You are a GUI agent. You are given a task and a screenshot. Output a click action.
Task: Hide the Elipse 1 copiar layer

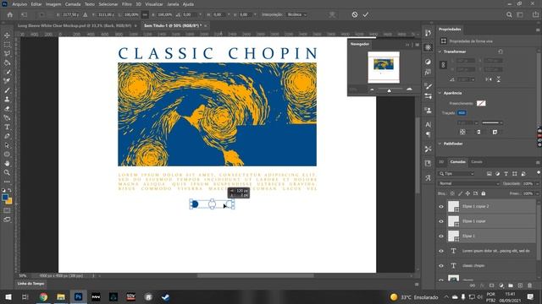[441, 221]
